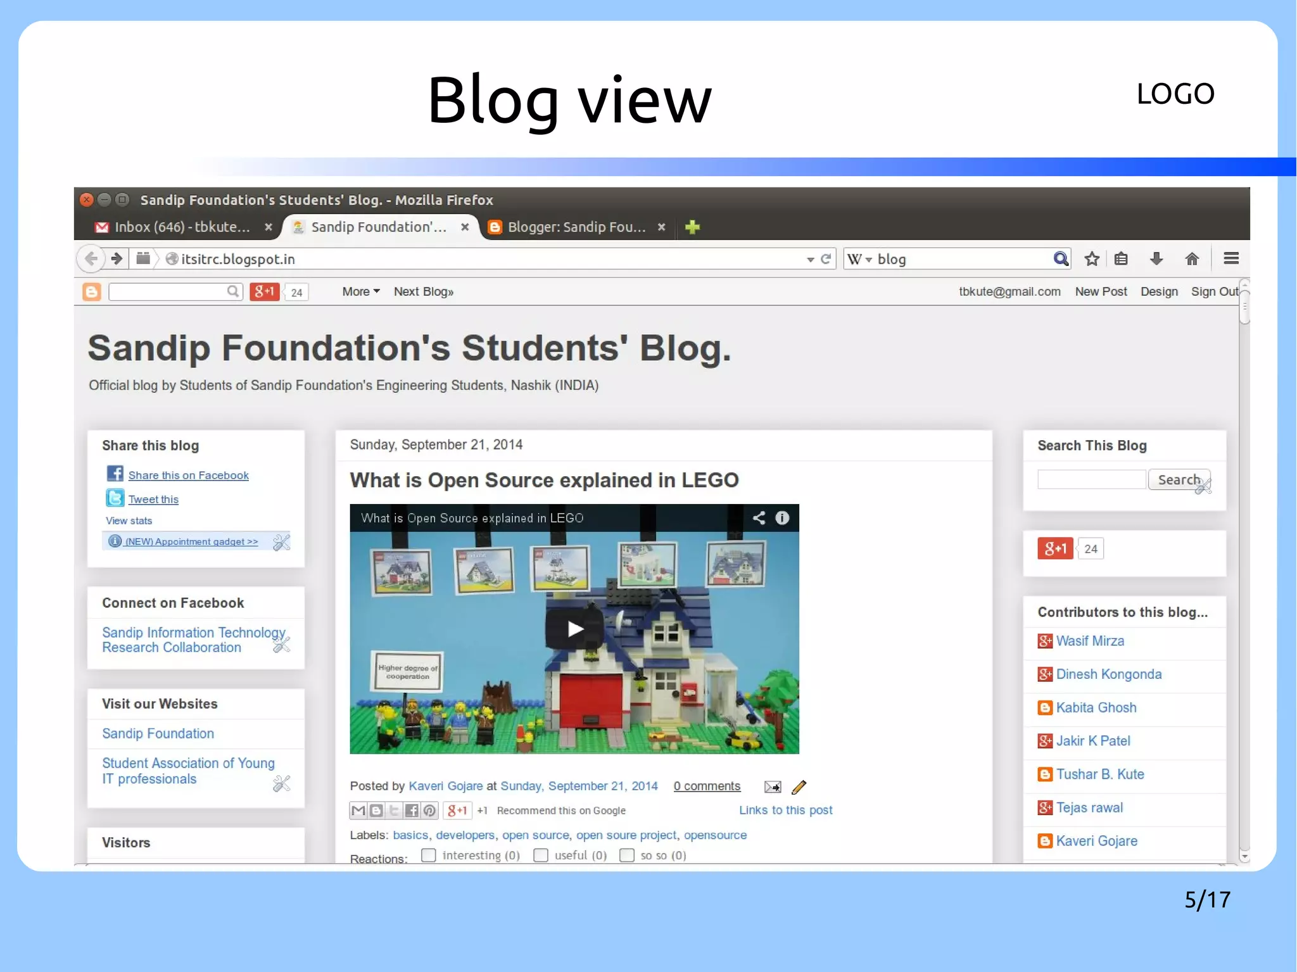Check the useful reaction box
This screenshot has height=972, width=1297.
[541, 855]
